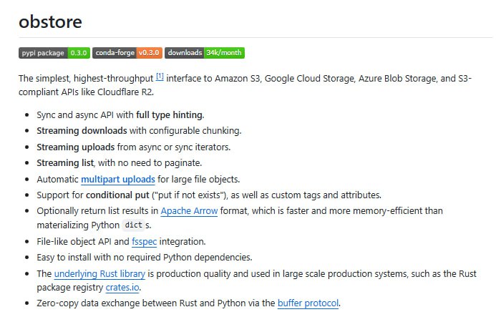Click the pypi package 0.3.0 badge
The width and height of the screenshot is (496, 317).
tap(54, 53)
